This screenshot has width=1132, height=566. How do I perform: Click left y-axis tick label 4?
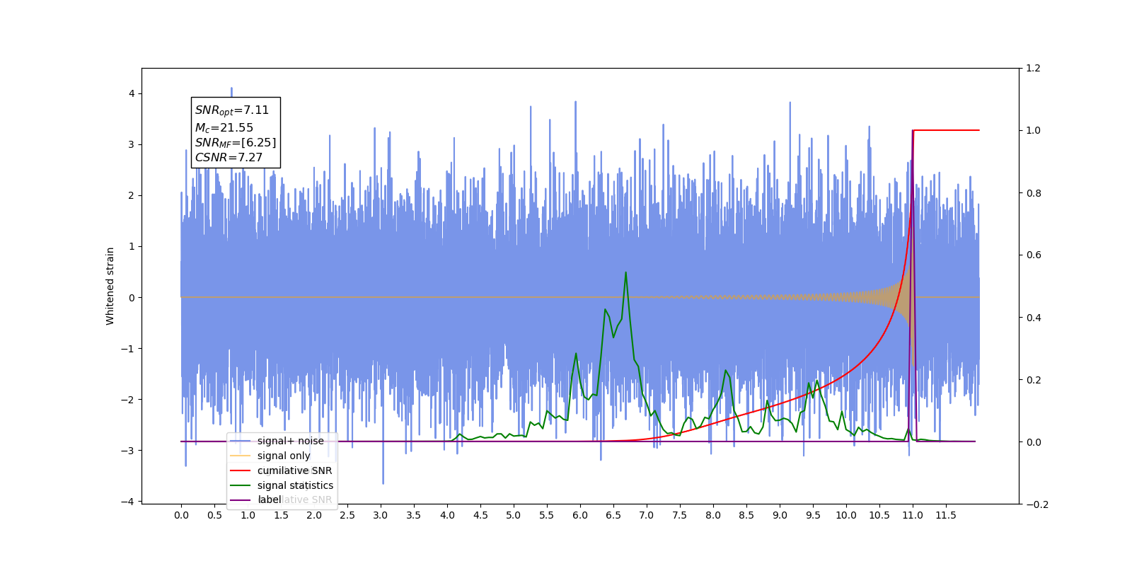point(132,93)
